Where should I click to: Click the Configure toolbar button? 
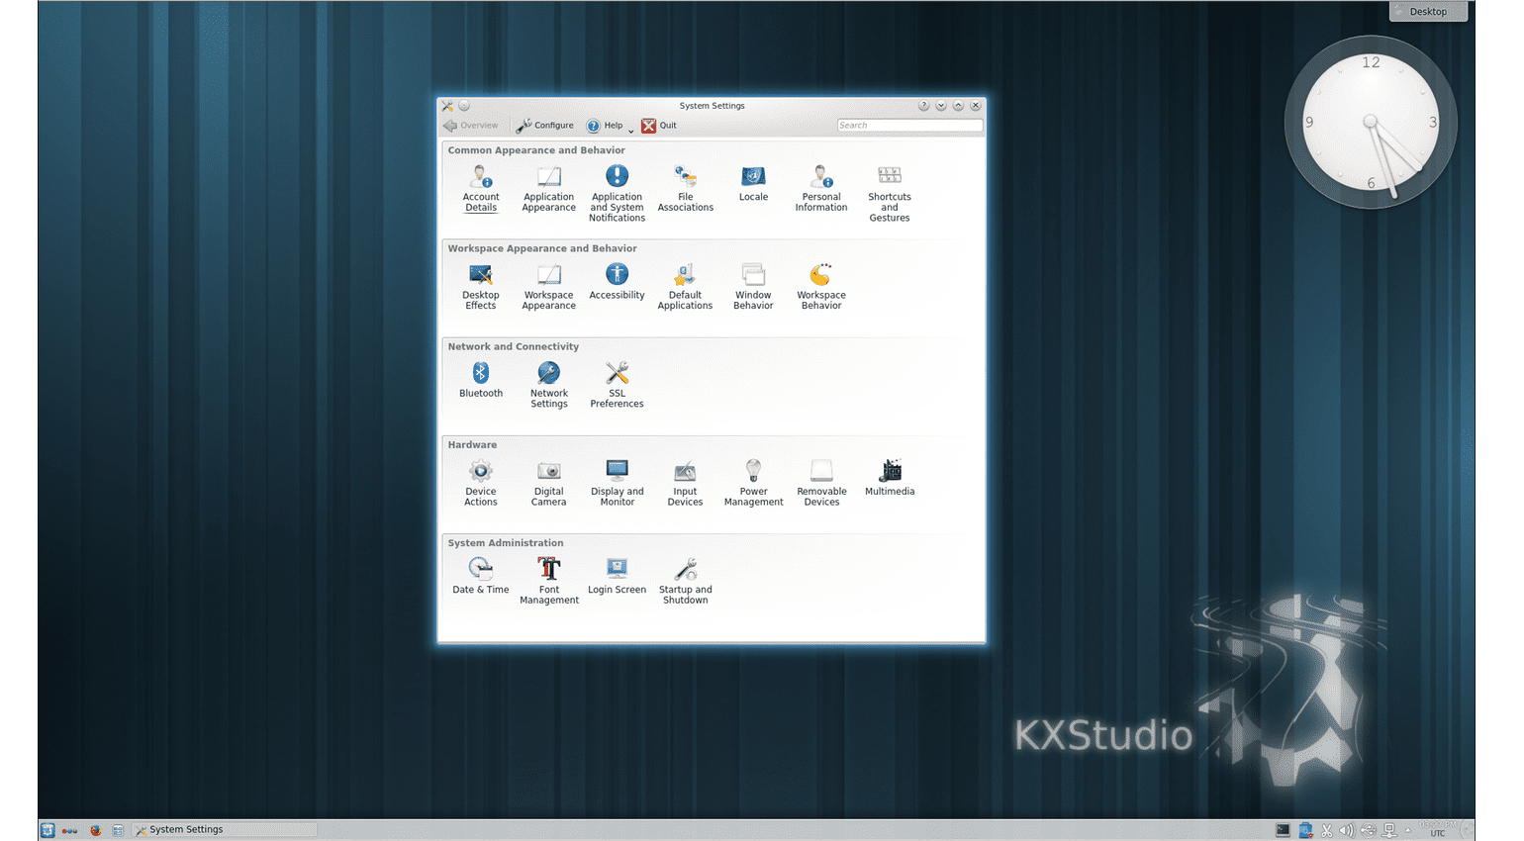click(544, 126)
